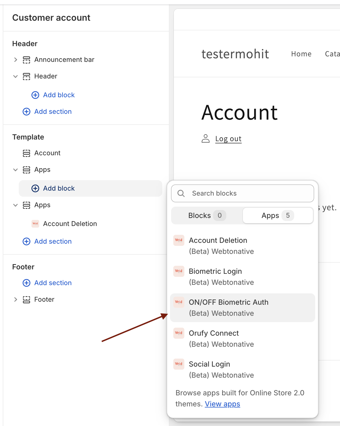Collapse the first Apps section
This screenshot has width=340, height=426.
[15, 170]
